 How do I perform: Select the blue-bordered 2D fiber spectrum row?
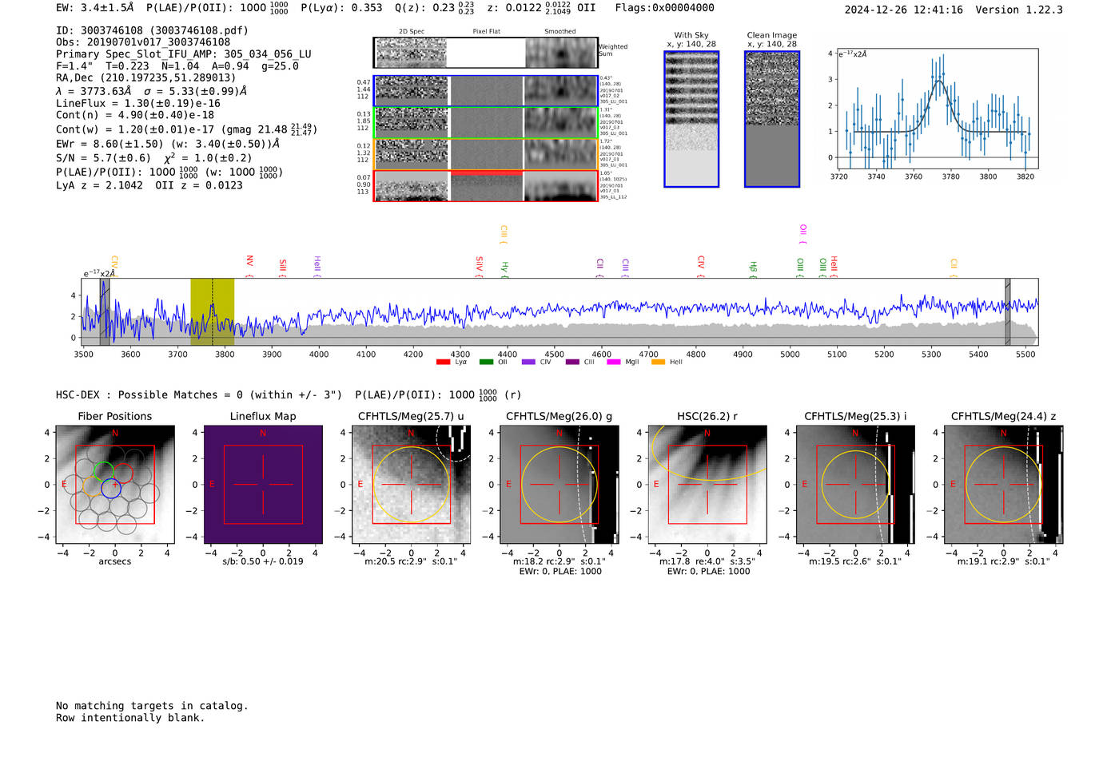pyautogui.click(x=486, y=91)
